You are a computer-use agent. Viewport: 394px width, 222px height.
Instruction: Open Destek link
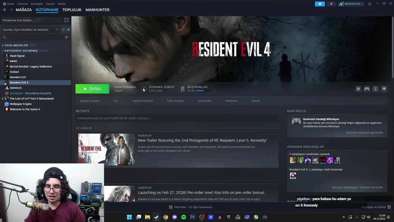click(x=255, y=101)
